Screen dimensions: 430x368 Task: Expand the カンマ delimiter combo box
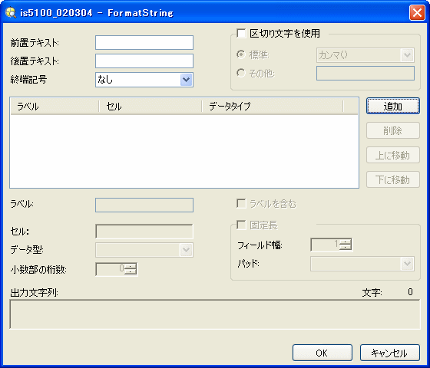pyautogui.click(x=365, y=55)
